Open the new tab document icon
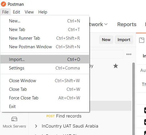Image resolution: width=146 pixels, height=135 pixels. point(142,40)
